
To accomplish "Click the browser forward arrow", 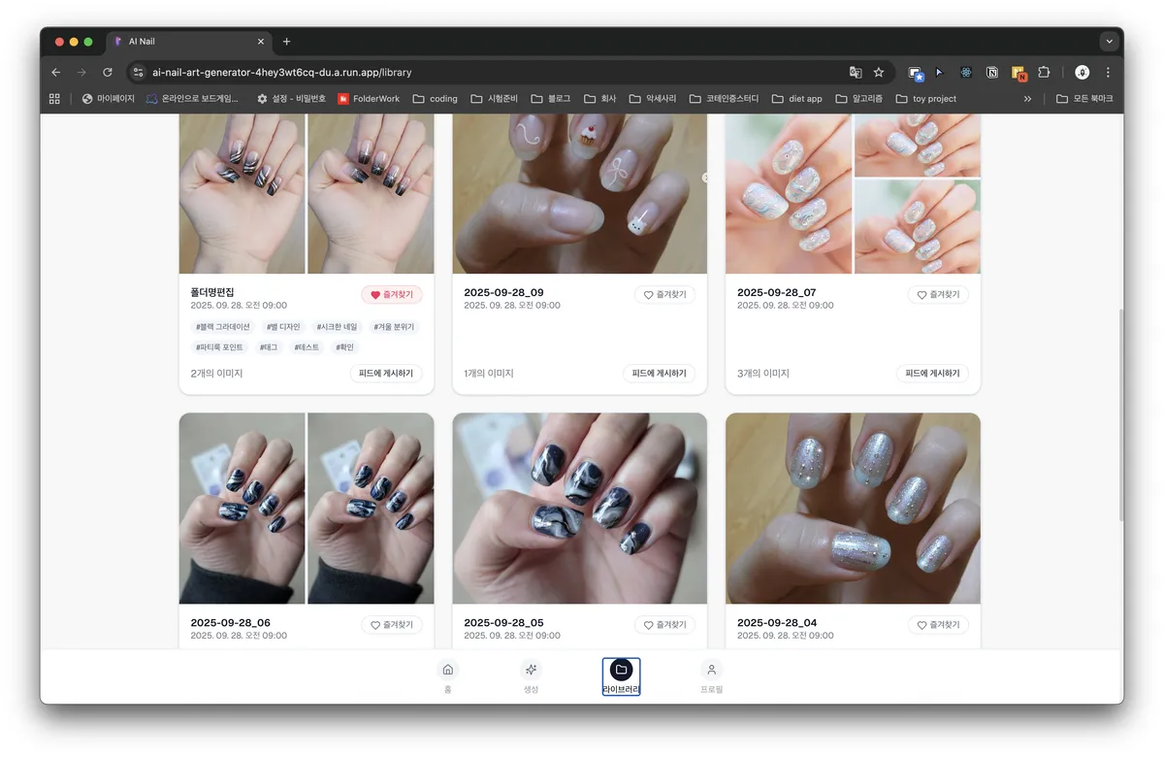I will [81, 72].
